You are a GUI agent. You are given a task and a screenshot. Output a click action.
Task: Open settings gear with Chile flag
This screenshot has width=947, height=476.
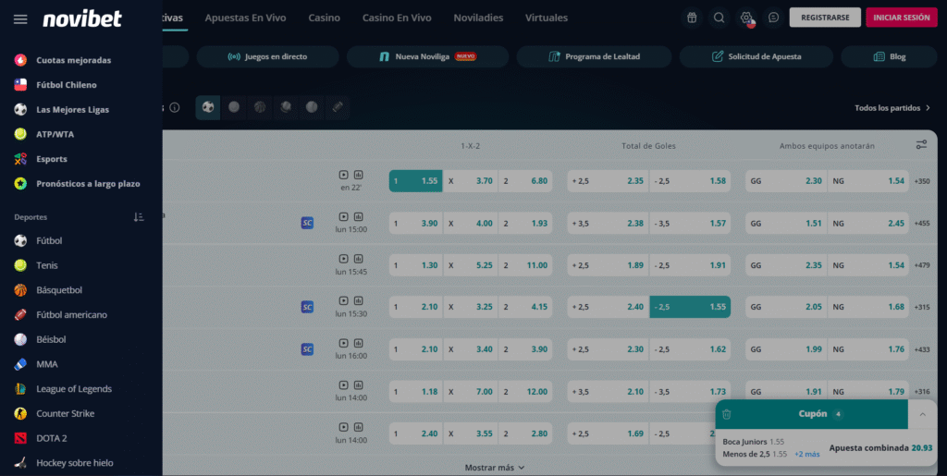point(746,18)
